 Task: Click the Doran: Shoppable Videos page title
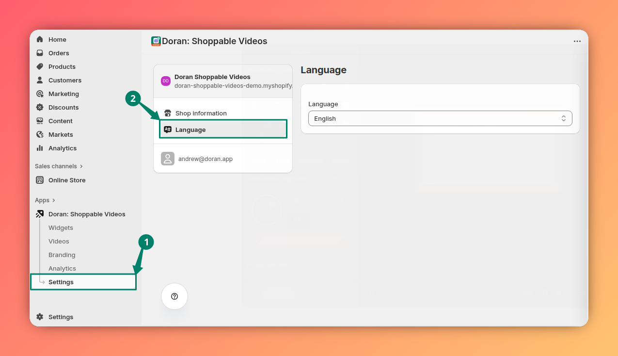(x=215, y=41)
